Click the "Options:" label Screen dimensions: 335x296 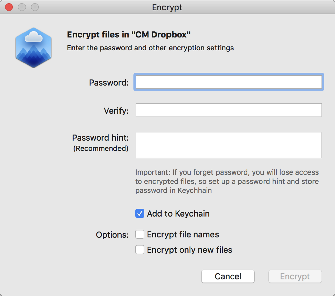(112, 235)
